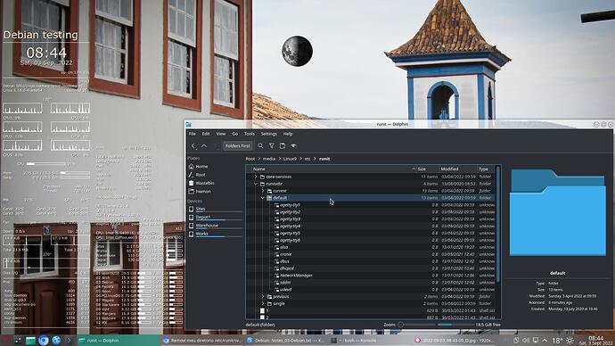Collapse the default folder
615x346 pixels.
[x=263, y=198]
